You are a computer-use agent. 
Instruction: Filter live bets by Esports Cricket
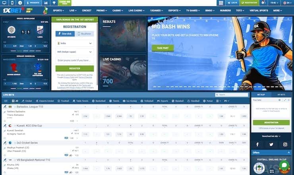pos(45,101)
